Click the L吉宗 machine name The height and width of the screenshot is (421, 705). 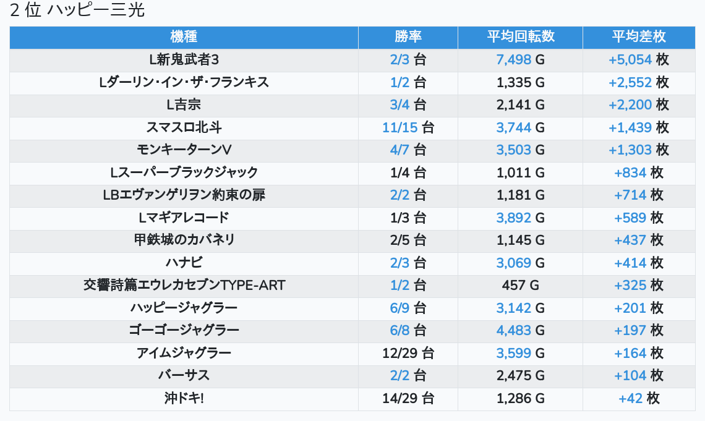tap(184, 105)
